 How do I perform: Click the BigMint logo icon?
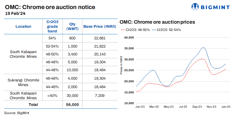[x=195, y=7]
